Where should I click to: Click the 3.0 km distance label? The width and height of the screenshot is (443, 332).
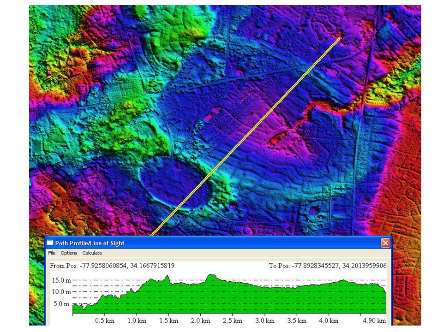pos(265,321)
